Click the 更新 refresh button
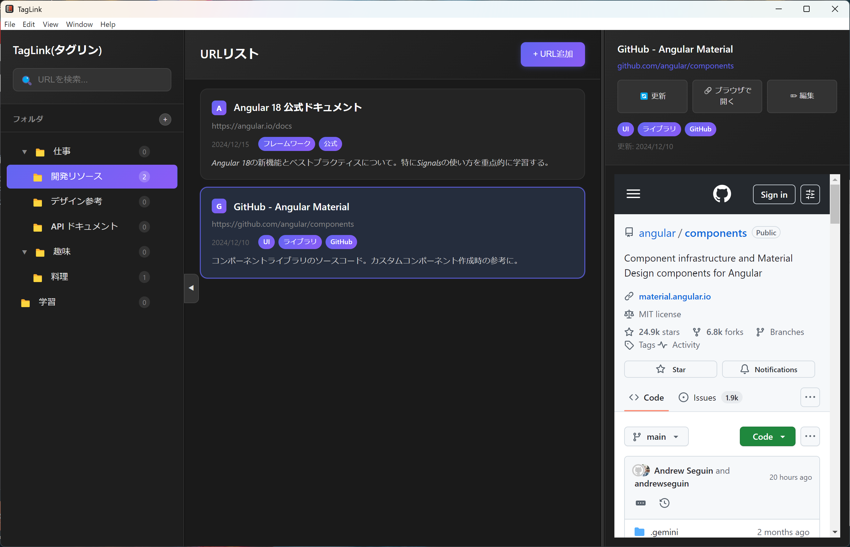This screenshot has height=547, width=850. click(652, 96)
